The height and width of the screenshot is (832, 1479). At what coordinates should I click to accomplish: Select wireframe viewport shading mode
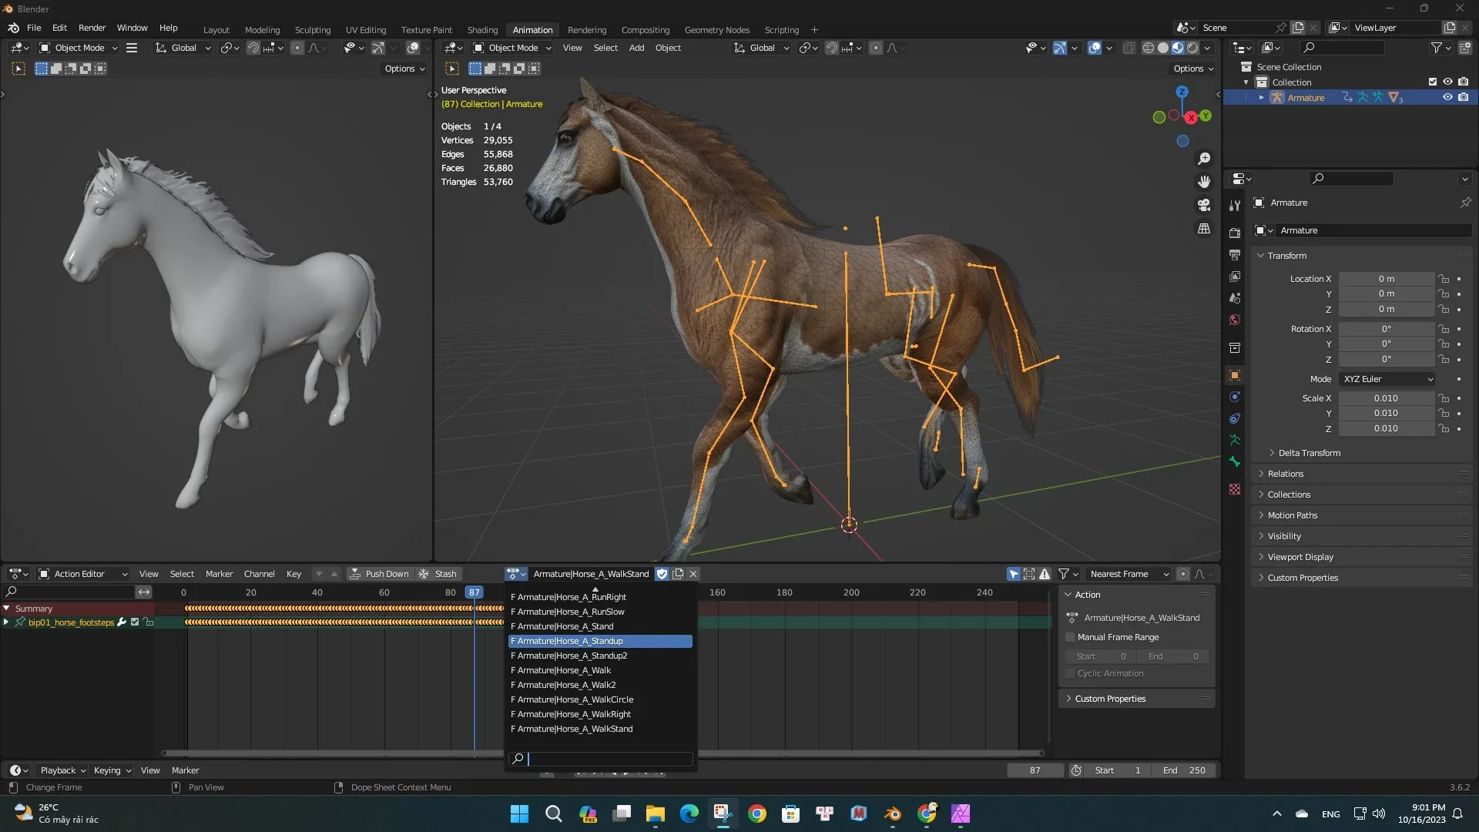click(x=1149, y=48)
